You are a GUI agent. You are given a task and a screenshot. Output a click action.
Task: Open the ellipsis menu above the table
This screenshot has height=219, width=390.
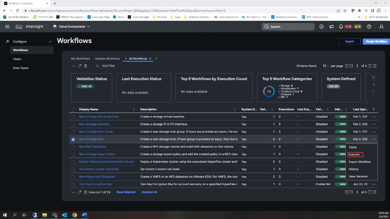click(x=73, y=66)
